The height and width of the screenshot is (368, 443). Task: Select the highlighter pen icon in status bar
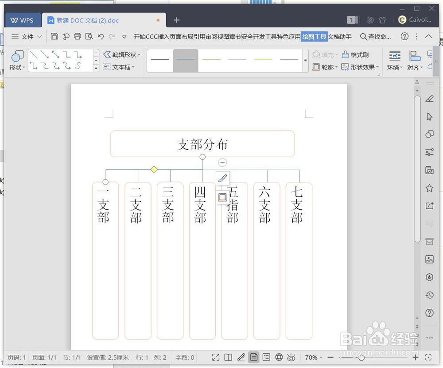coord(241,357)
